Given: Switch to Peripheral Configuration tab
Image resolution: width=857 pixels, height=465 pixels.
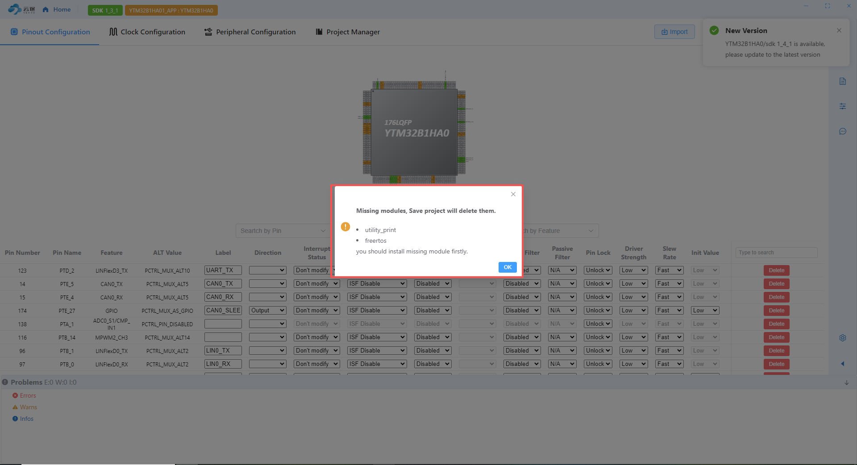Looking at the screenshot, I should pyautogui.click(x=250, y=32).
